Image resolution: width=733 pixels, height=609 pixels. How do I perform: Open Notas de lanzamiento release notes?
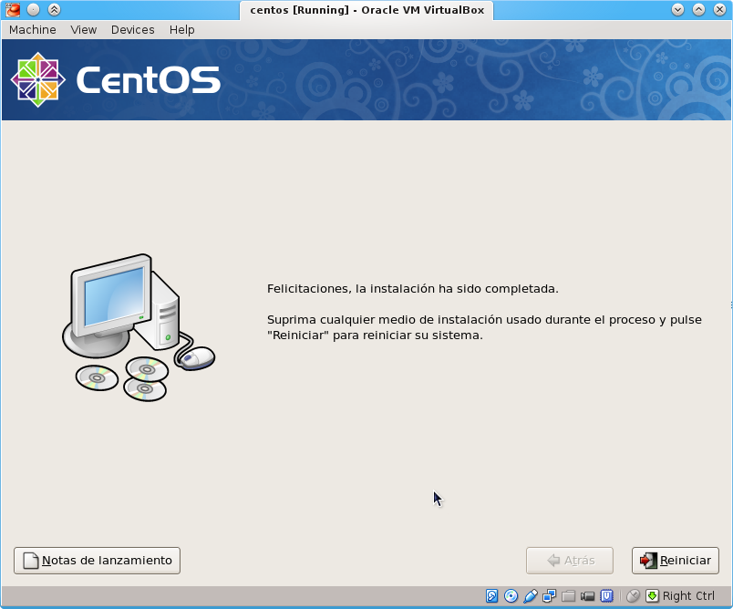tap(98, 561)
